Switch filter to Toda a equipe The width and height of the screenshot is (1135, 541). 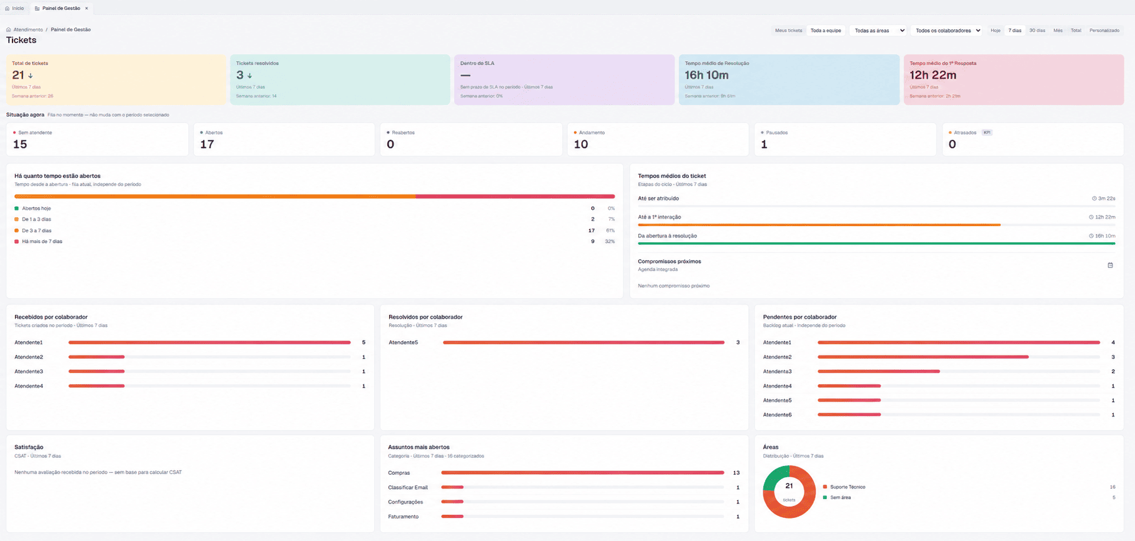point(826,31)
